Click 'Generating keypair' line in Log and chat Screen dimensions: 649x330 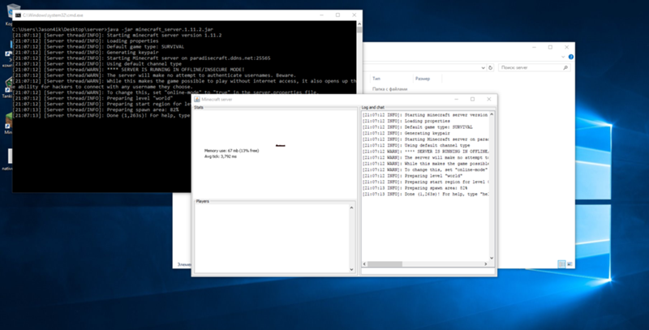tap(406, 133)
